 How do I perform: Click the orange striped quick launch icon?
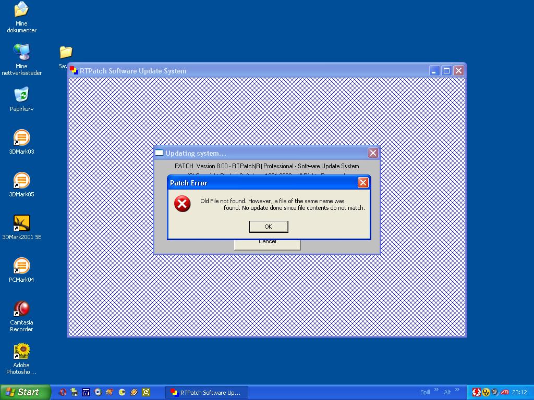click(134, 392)
